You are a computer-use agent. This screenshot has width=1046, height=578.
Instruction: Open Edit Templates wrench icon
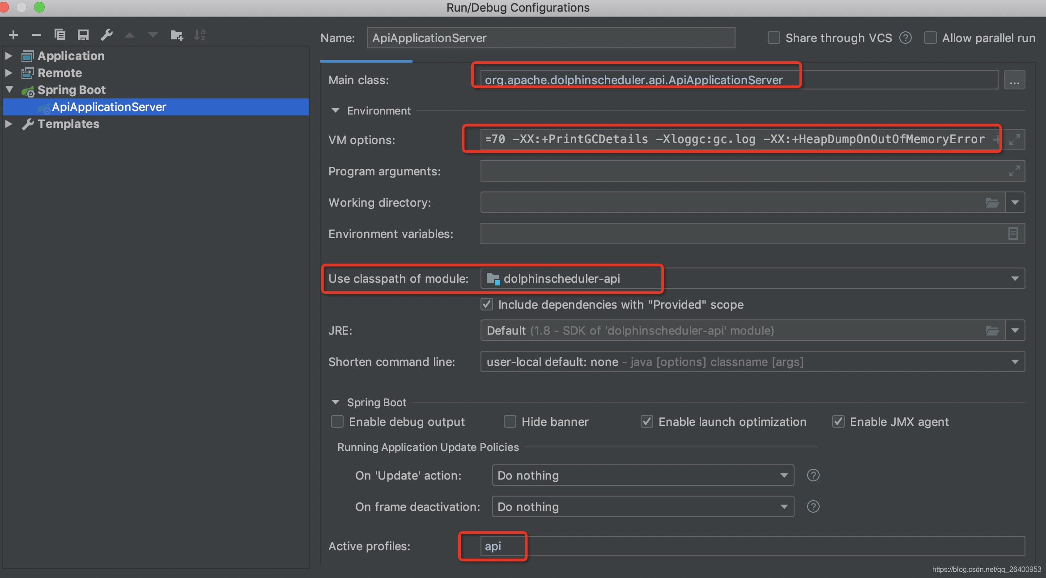pyautogui.click(x=106, y=35)
